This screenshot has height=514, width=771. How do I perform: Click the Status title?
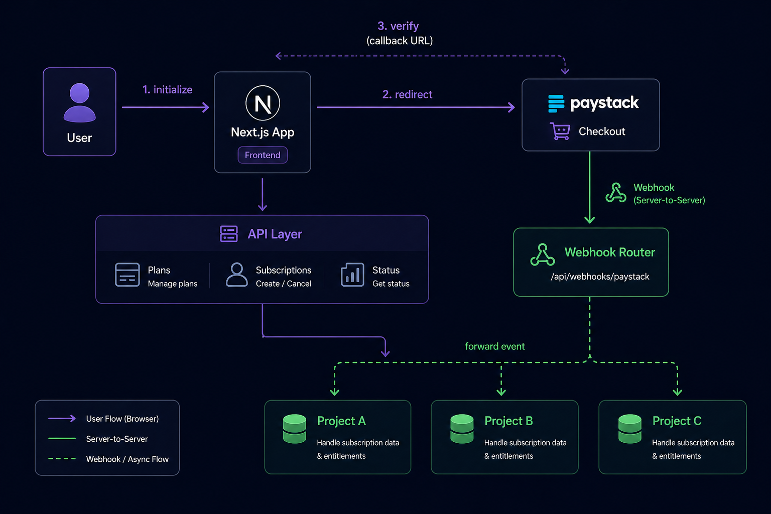pyautogui.click(x=386, y=270)
